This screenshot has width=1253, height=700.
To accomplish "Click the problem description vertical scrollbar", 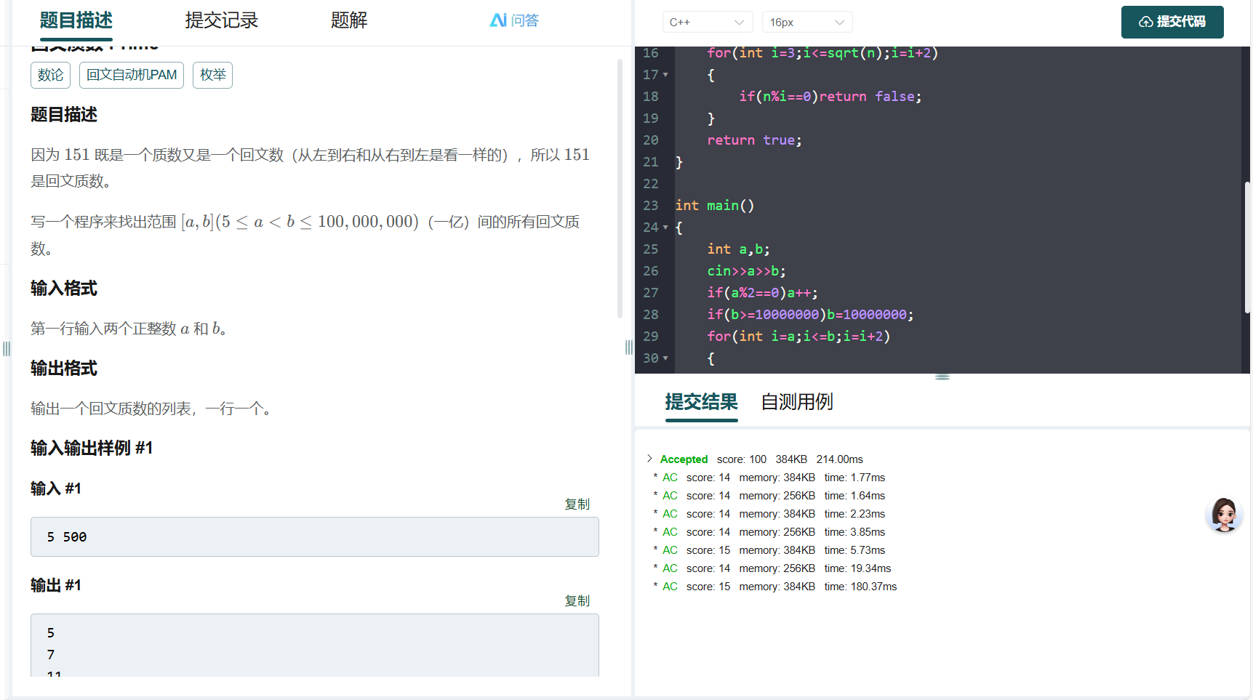I will click(620, 189).
